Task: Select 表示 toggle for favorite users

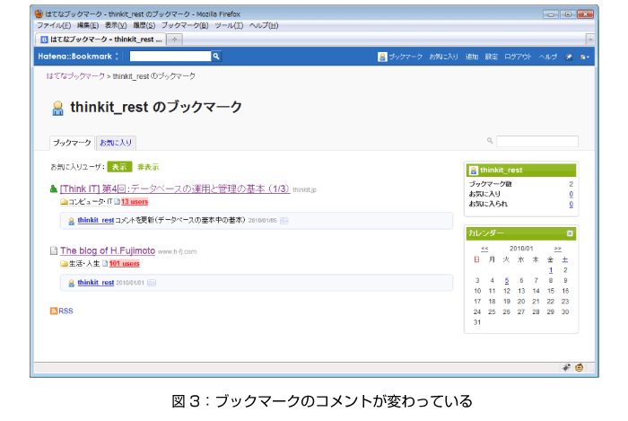Action: 119,167
